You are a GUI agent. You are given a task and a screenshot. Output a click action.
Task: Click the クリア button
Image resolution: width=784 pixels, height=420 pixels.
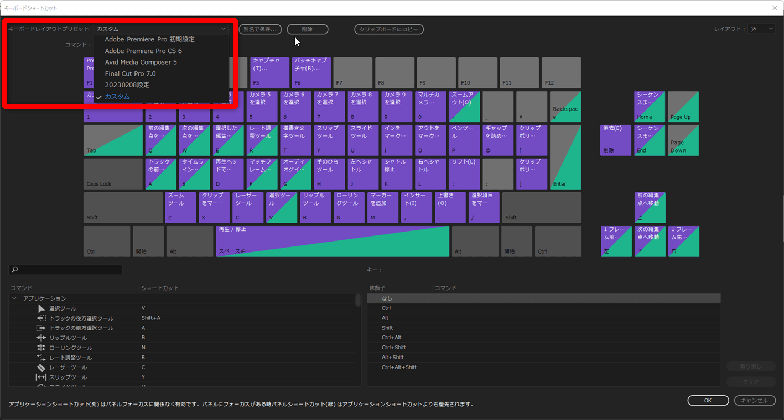751,381
